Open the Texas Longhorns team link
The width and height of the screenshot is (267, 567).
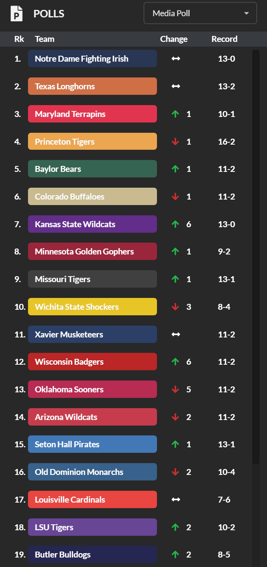pyautogui.click(x=92, y=86)
